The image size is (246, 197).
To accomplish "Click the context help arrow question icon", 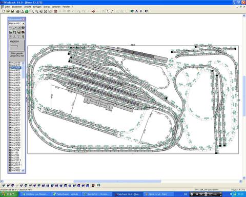I will point(147,11).
